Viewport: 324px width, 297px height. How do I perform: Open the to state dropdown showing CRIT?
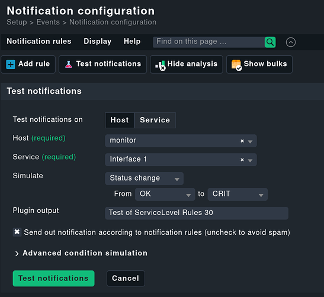(238, 194)
